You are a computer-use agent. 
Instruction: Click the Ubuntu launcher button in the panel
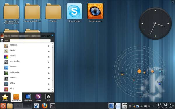[x=3, y=106]
